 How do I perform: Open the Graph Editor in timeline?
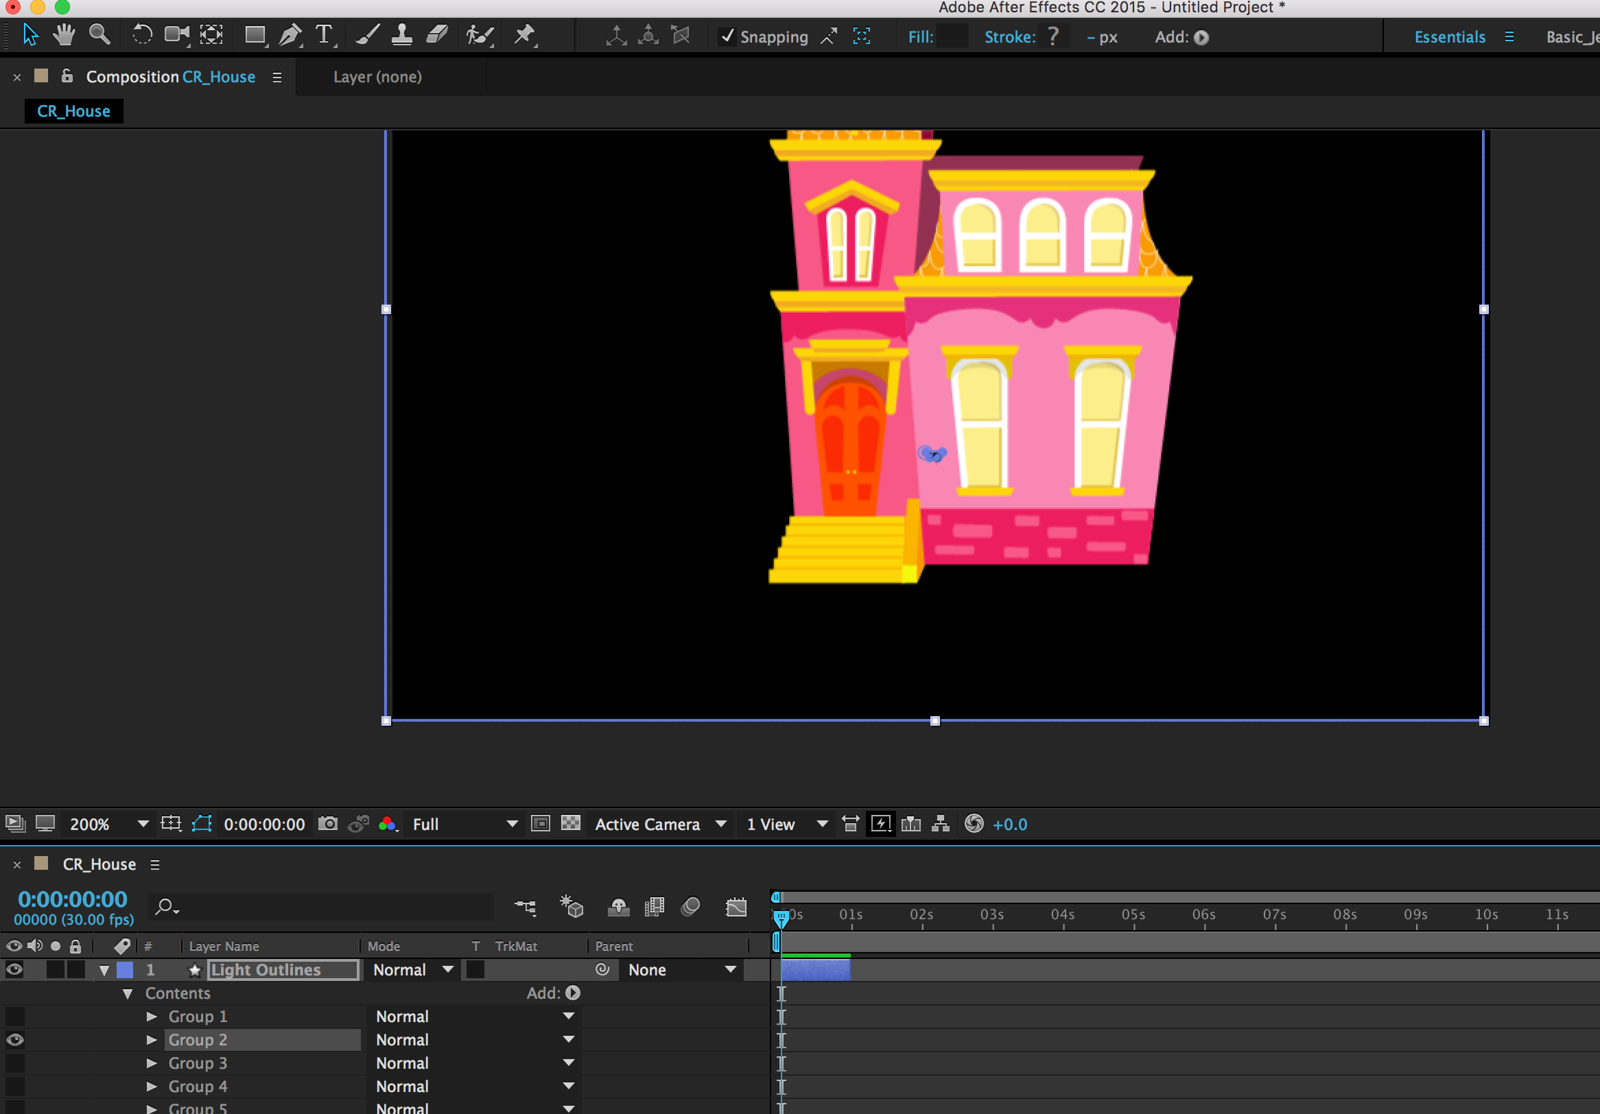(x=736, y=907)
